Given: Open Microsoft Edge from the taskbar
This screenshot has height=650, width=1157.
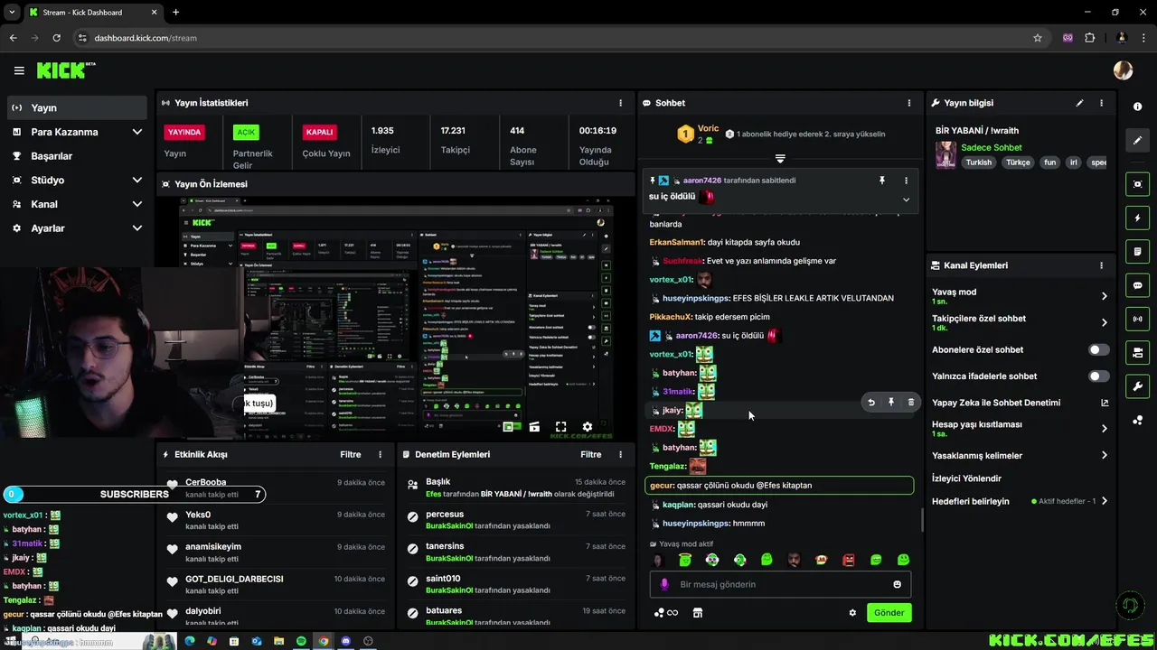Looking at the screenshot, I should coord(190,641).
